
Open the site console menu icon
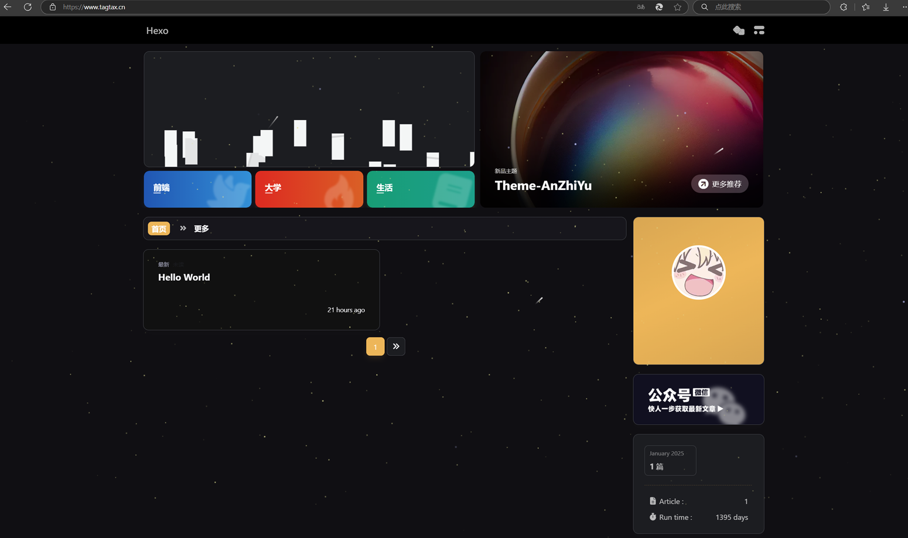pos(759,30)
